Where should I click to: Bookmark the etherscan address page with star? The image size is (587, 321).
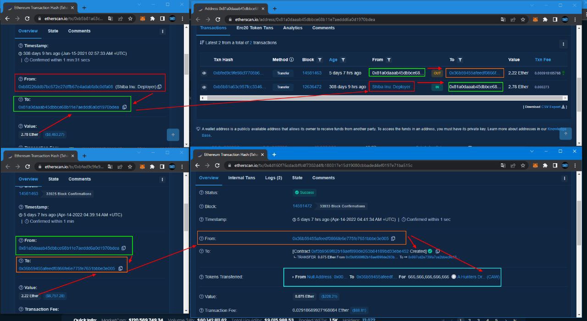click(523, 20)
